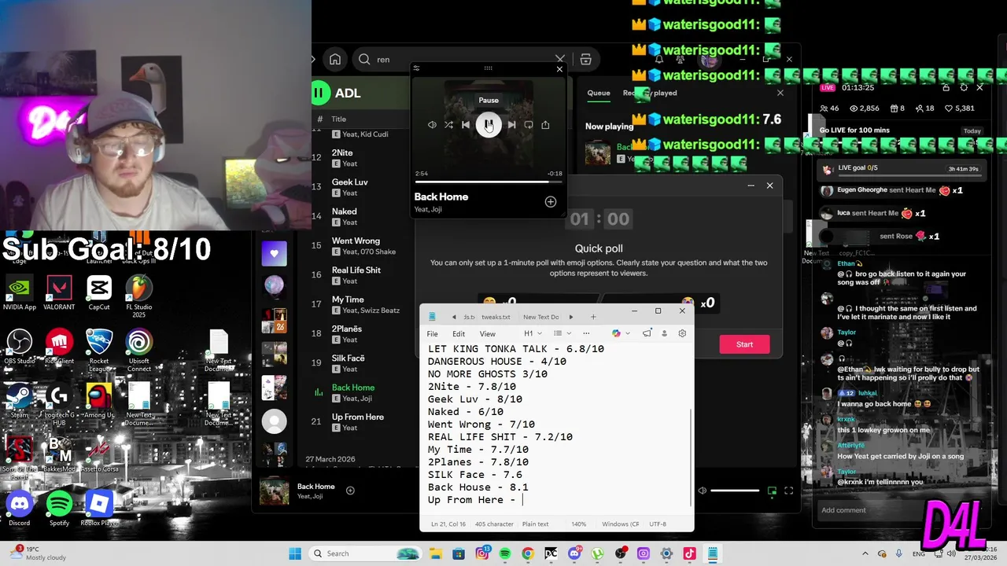
Task: Skip to next track in mini player
Action: 512,125
